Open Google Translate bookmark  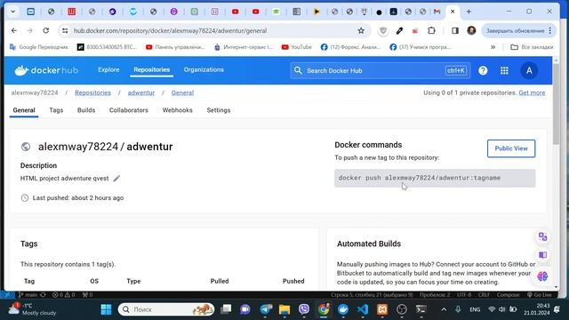coord(39,47)
